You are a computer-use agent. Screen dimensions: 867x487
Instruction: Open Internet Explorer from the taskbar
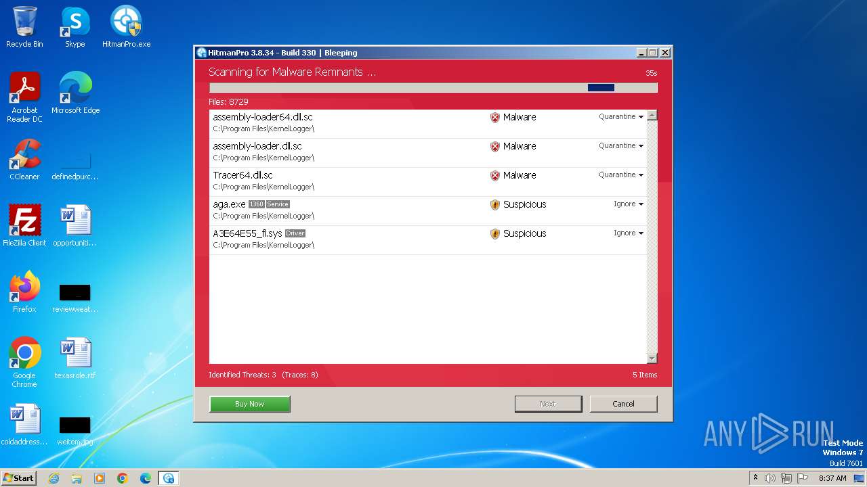coord(54,478)
